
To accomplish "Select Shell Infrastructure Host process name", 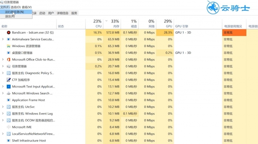I will point(29,140).
